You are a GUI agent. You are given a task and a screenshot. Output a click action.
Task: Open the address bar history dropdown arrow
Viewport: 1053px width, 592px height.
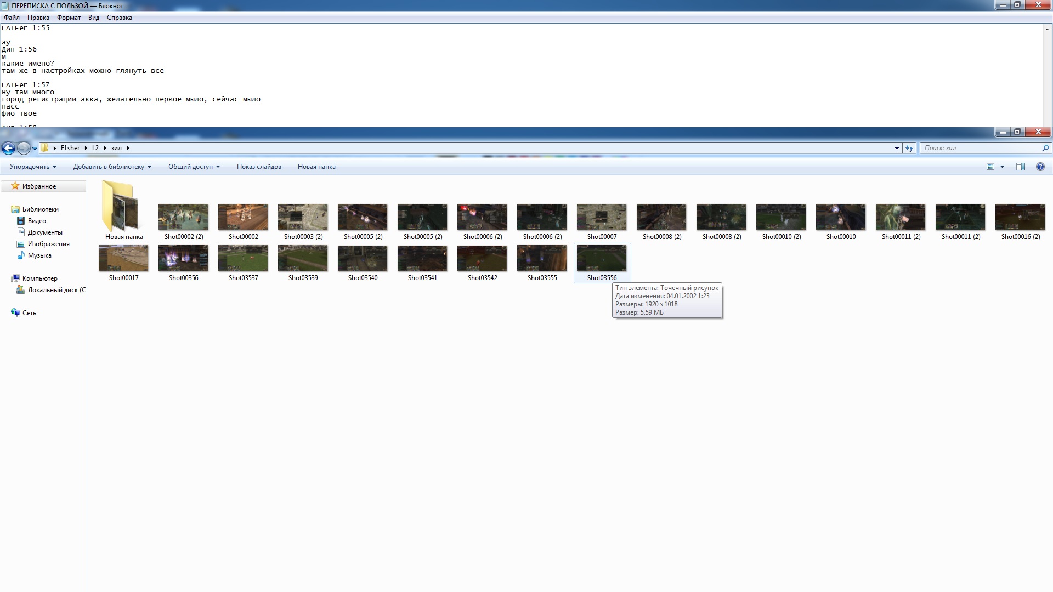897,148
